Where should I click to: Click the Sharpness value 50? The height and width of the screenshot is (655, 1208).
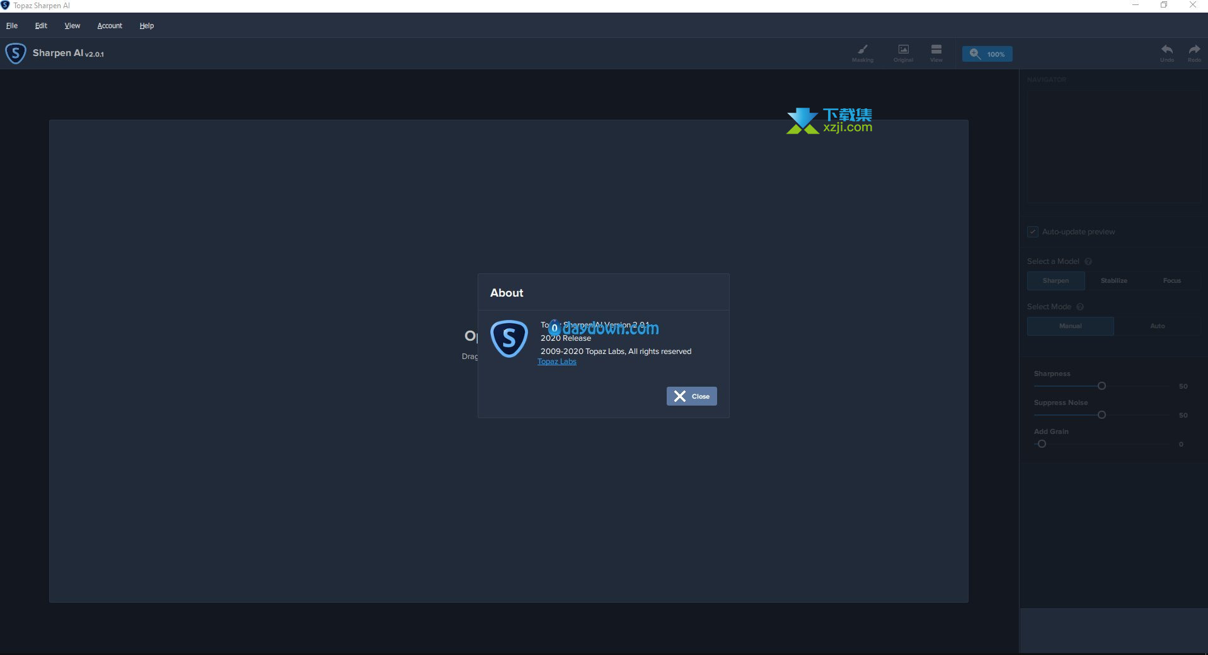click(x=1183, y=387)
